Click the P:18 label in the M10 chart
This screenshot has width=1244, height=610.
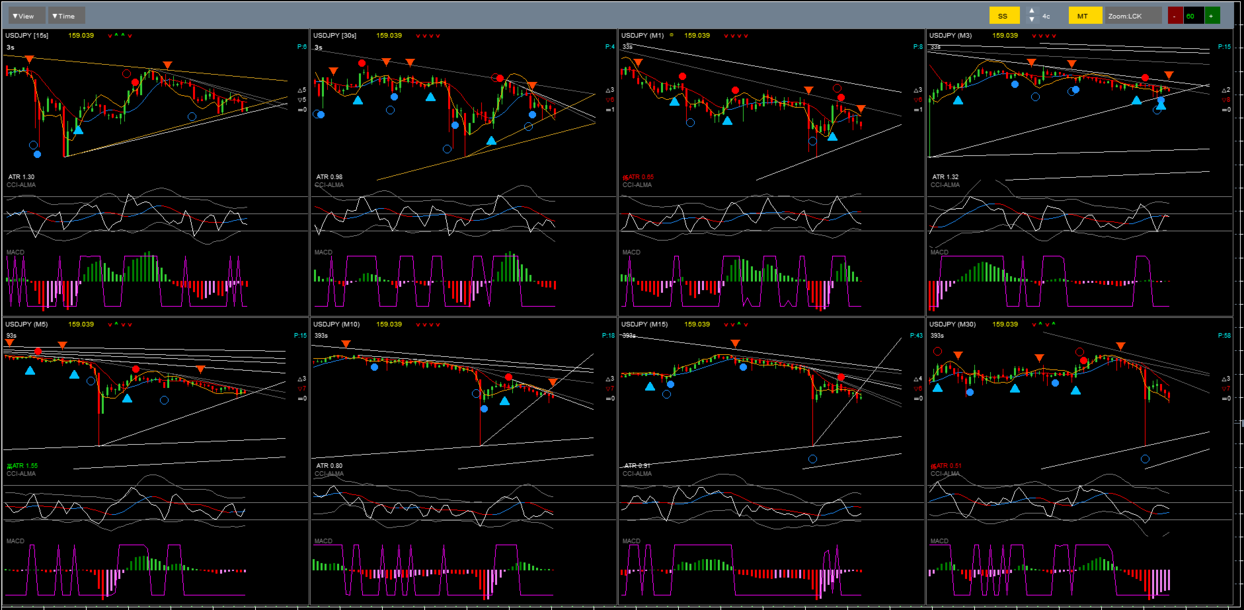click(x=608, y=336)
